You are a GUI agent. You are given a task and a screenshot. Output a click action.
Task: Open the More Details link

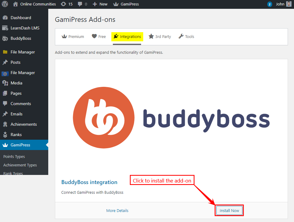tap(117, 210)
